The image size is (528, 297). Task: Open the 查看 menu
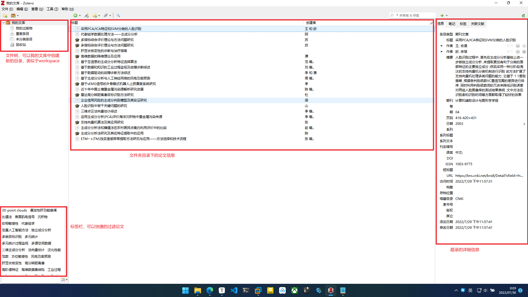(37, 9)
